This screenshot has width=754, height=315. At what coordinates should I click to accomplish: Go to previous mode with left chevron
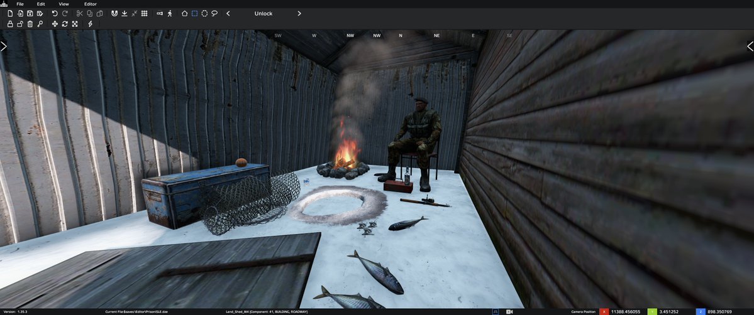(x=228, y=13)
